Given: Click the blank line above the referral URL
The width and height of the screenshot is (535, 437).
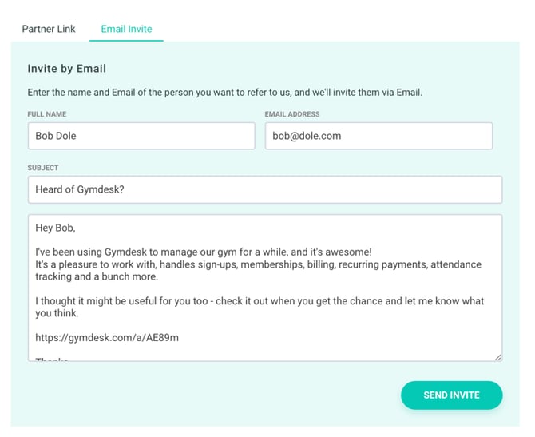Looking at the screenshot, I should click(160, 325).
